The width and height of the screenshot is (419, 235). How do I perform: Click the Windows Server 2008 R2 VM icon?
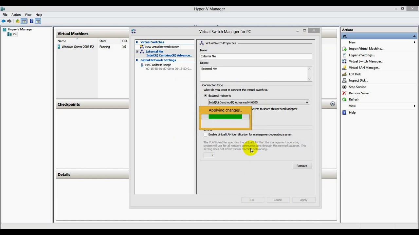pos(59,47)
